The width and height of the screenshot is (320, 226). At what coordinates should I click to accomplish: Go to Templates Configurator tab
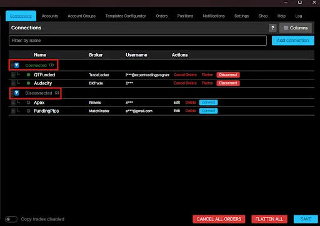(126, 16)
